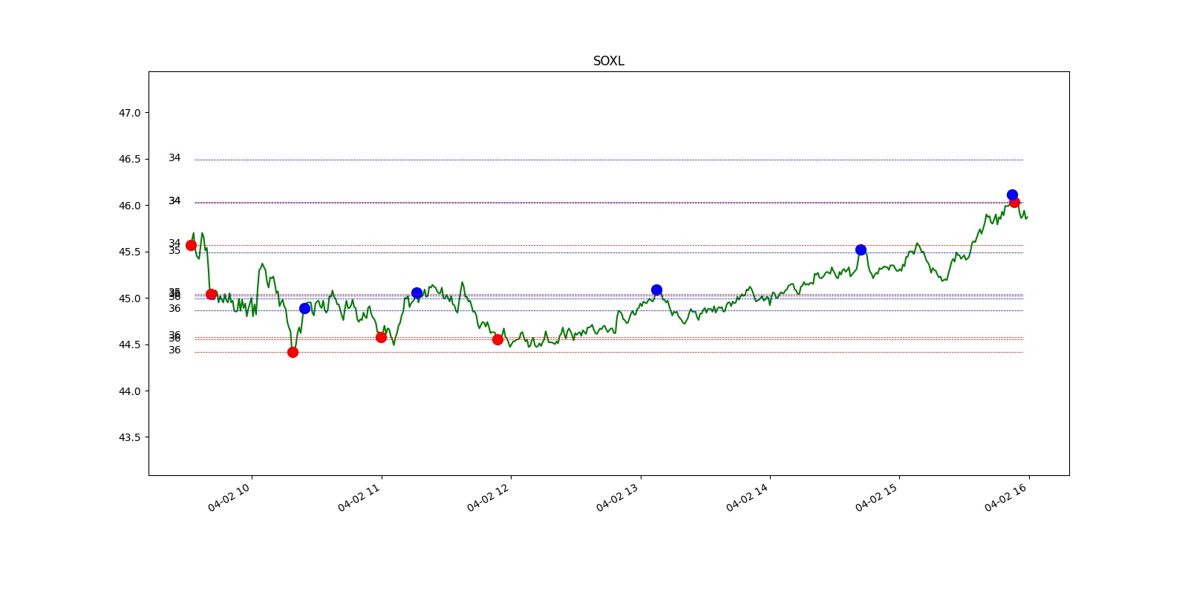Click the '04-02 12' x-axis label
Viewport: 1188px width, 594px height.
[488, 497]
